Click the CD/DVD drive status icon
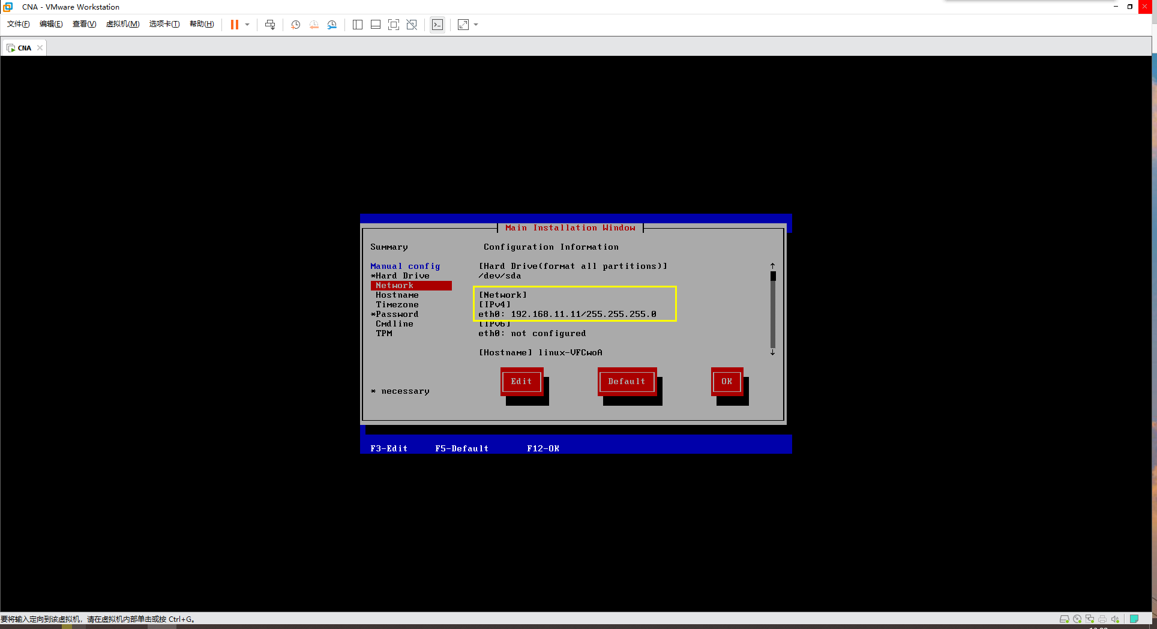This screenshot has width=1157, height=629. pos(1077,619)
